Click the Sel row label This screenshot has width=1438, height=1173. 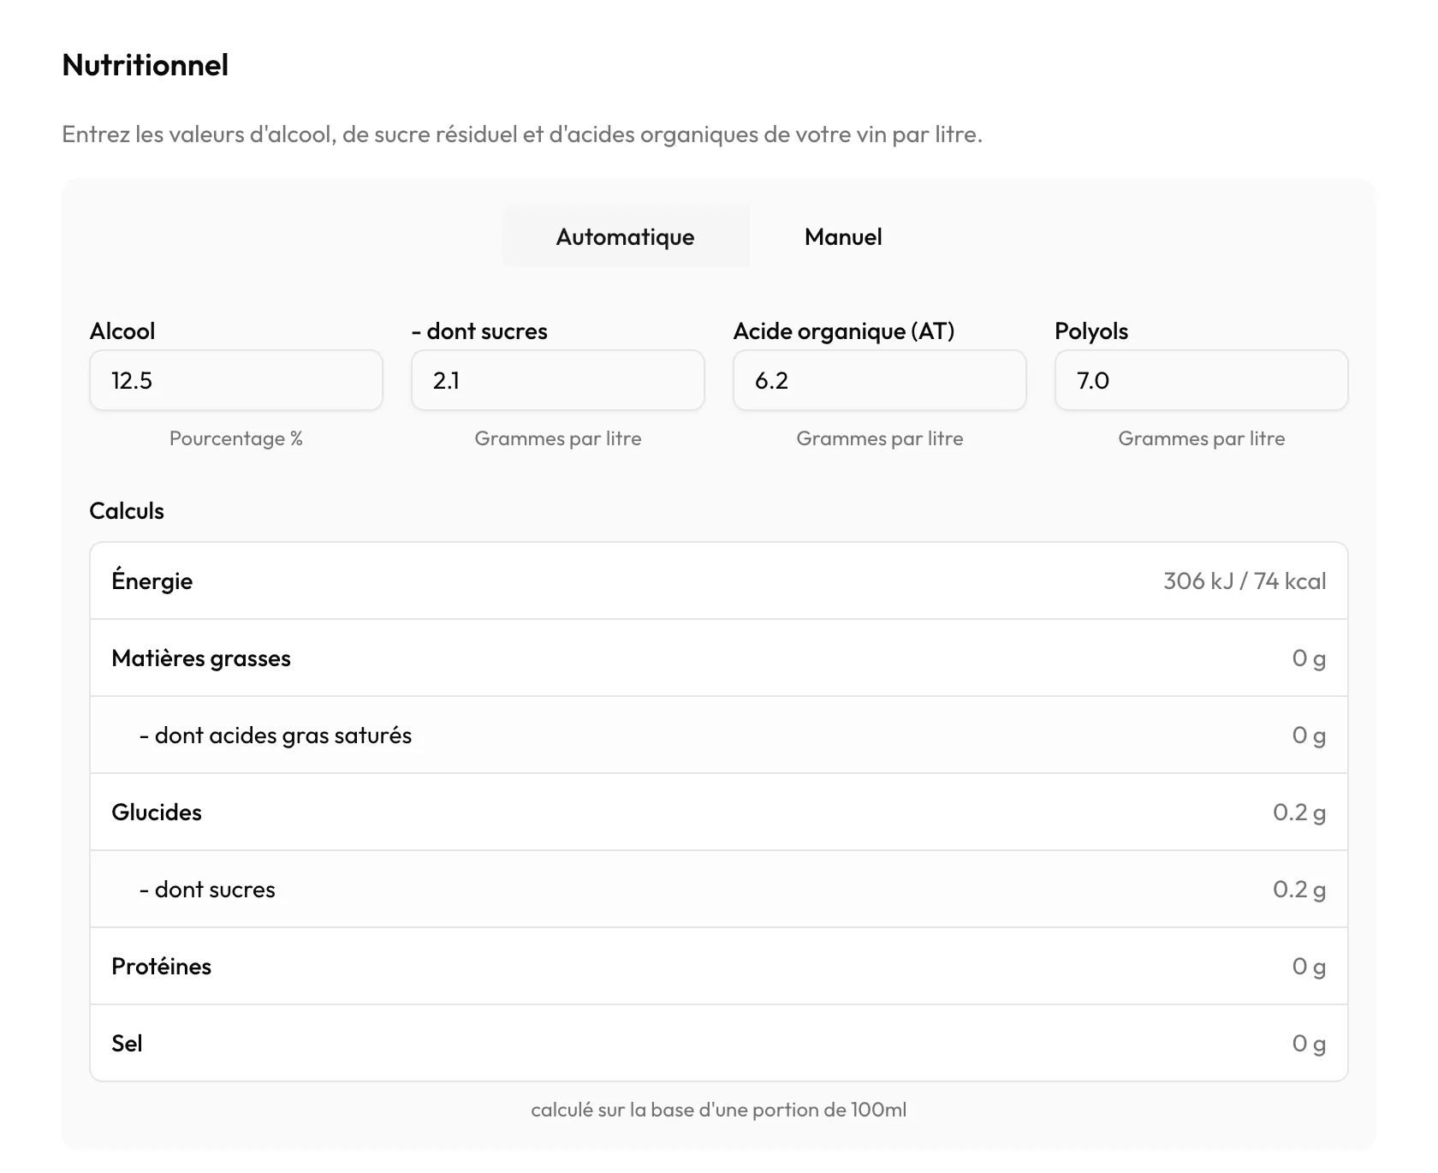pos(127,1043)
